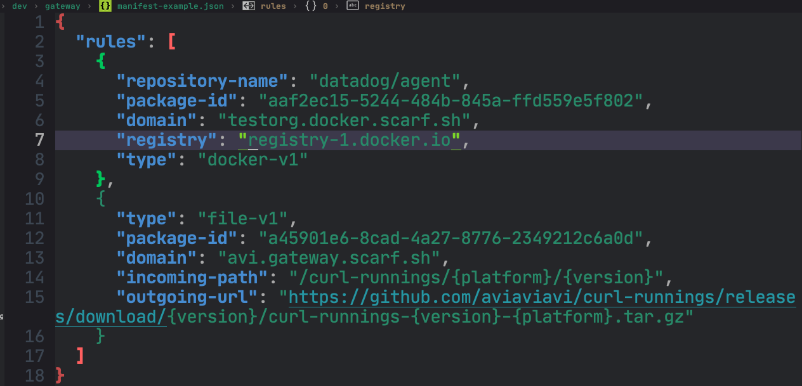This screenshot has width=802, height=386.
Task: Click the opening square bracket after "rules"
Action: tap(172, 42)
